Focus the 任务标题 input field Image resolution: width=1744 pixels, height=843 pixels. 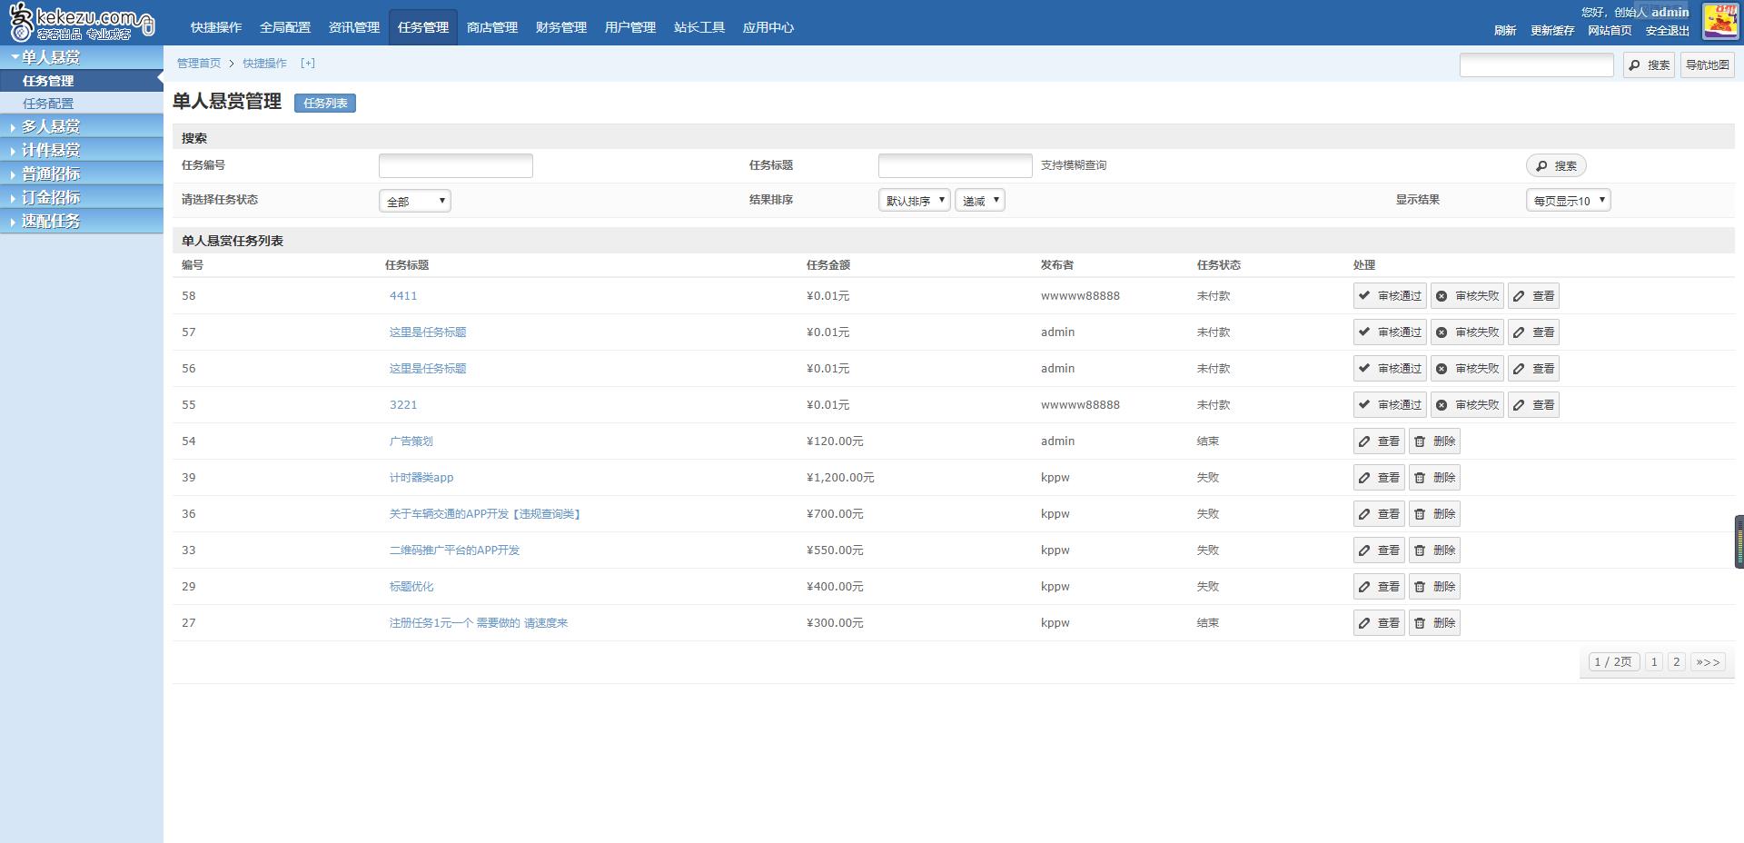956,165
